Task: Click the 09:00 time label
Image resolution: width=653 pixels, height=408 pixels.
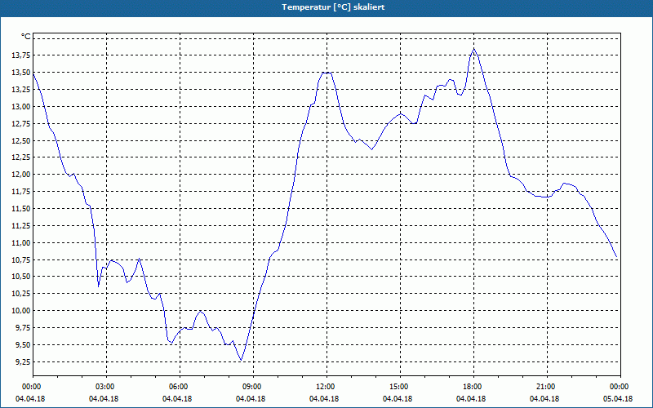Action: [x=253, y=387]
